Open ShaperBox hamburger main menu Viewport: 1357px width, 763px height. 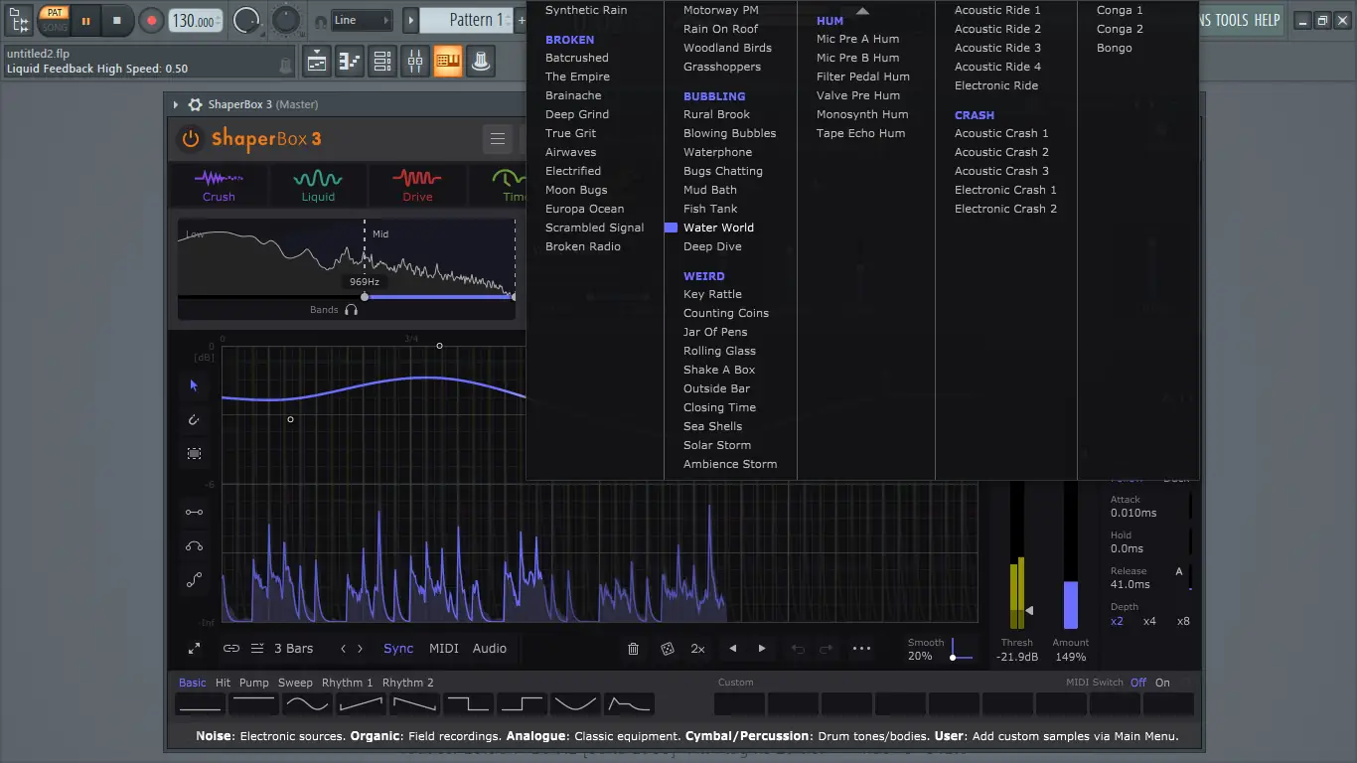(x=498, y=139)
